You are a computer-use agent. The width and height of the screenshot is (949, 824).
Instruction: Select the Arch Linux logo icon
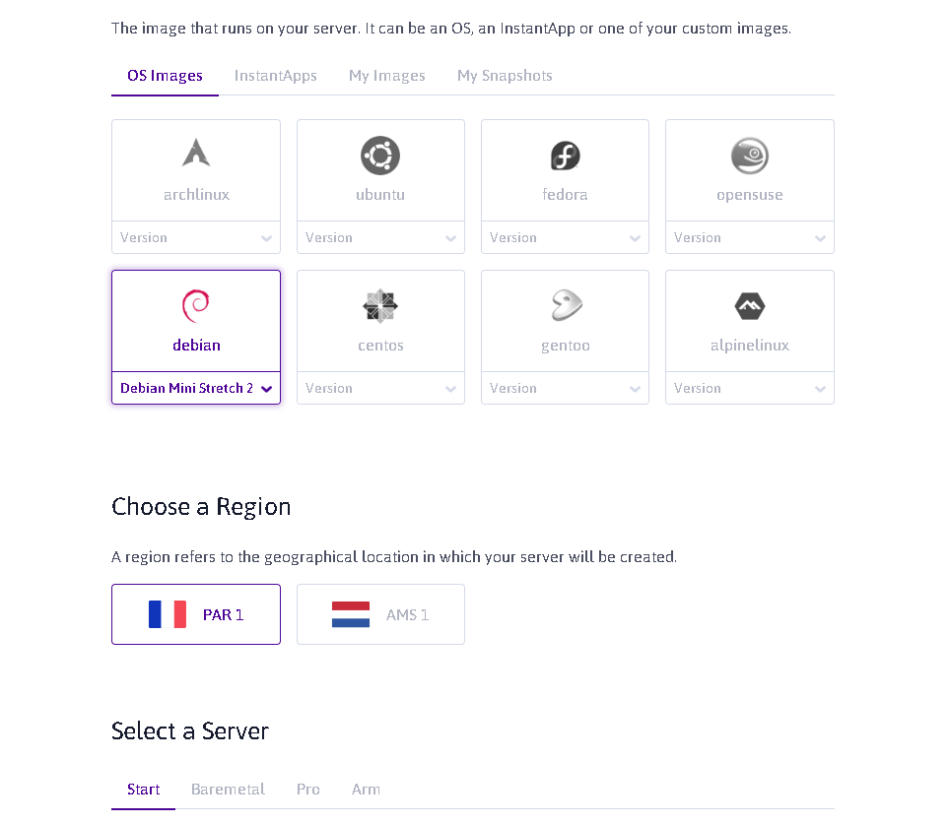196,153
